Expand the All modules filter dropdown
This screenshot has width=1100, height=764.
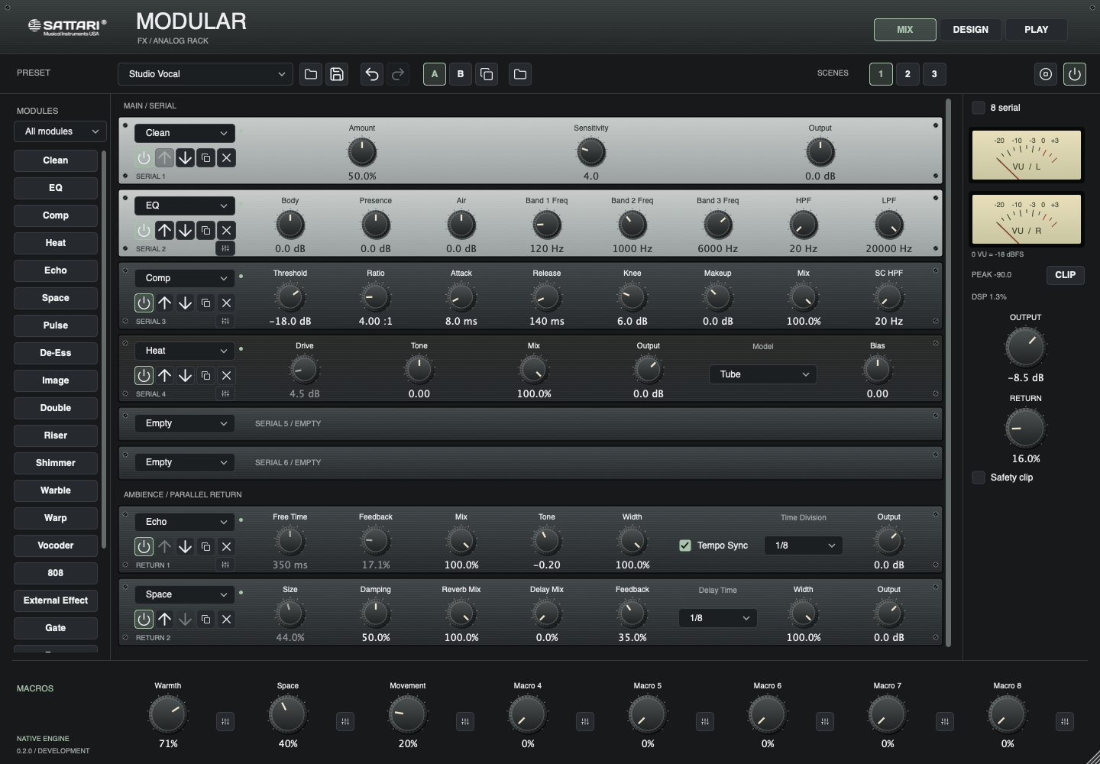[60, 131]
